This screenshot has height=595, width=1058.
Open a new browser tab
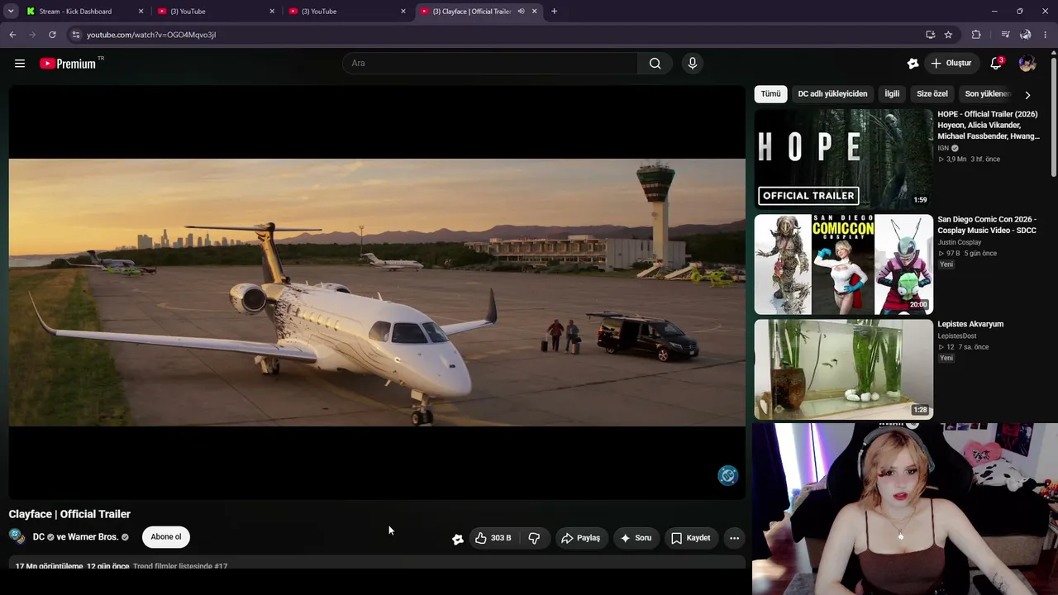(x=554, y=12)
